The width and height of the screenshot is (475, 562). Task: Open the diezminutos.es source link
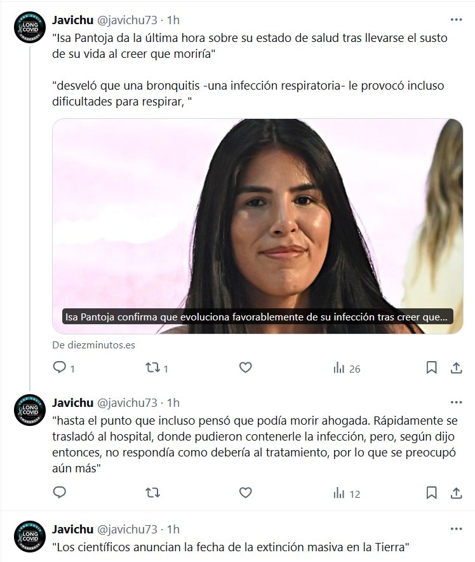pos(94,345)
